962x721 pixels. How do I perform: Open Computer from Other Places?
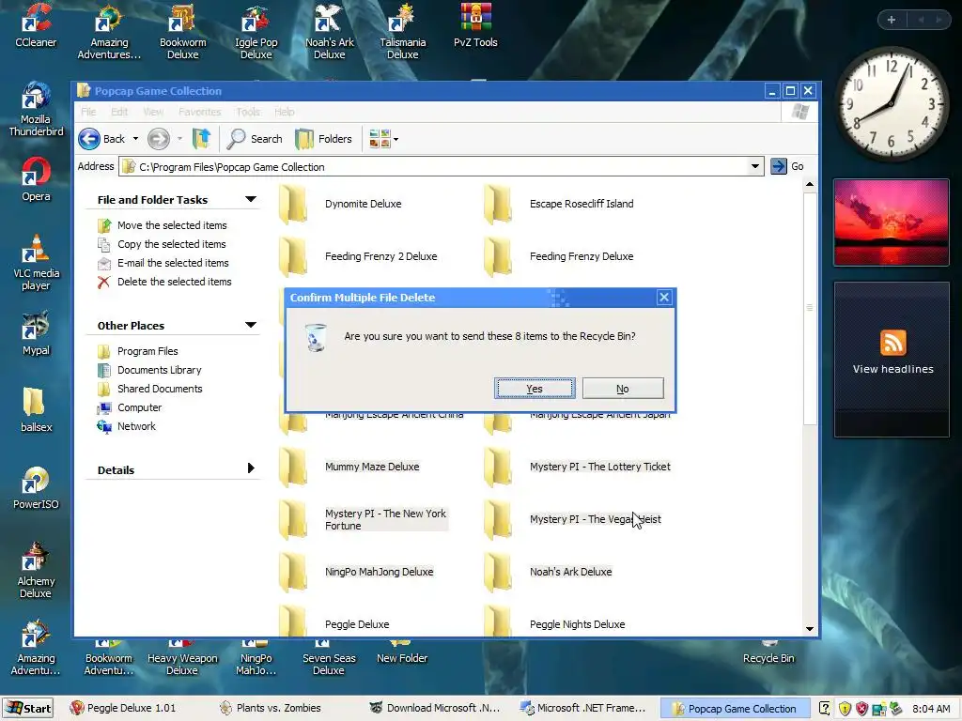pyautogui.click(x=139, y=407)
